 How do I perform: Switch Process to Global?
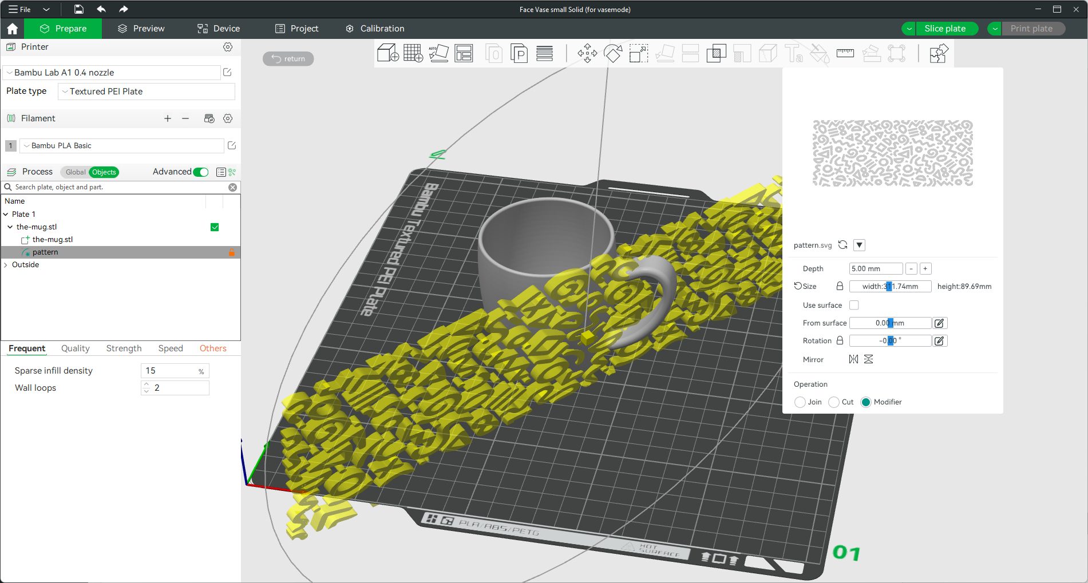click(75, 172)
